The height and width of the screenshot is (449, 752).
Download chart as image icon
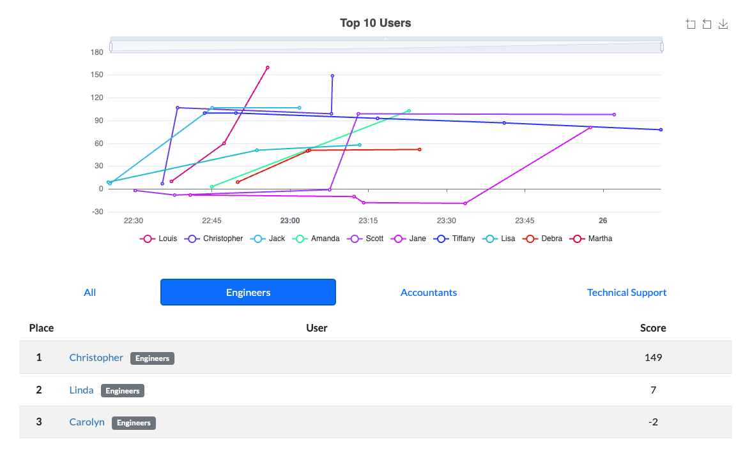(x=723, y=24)
